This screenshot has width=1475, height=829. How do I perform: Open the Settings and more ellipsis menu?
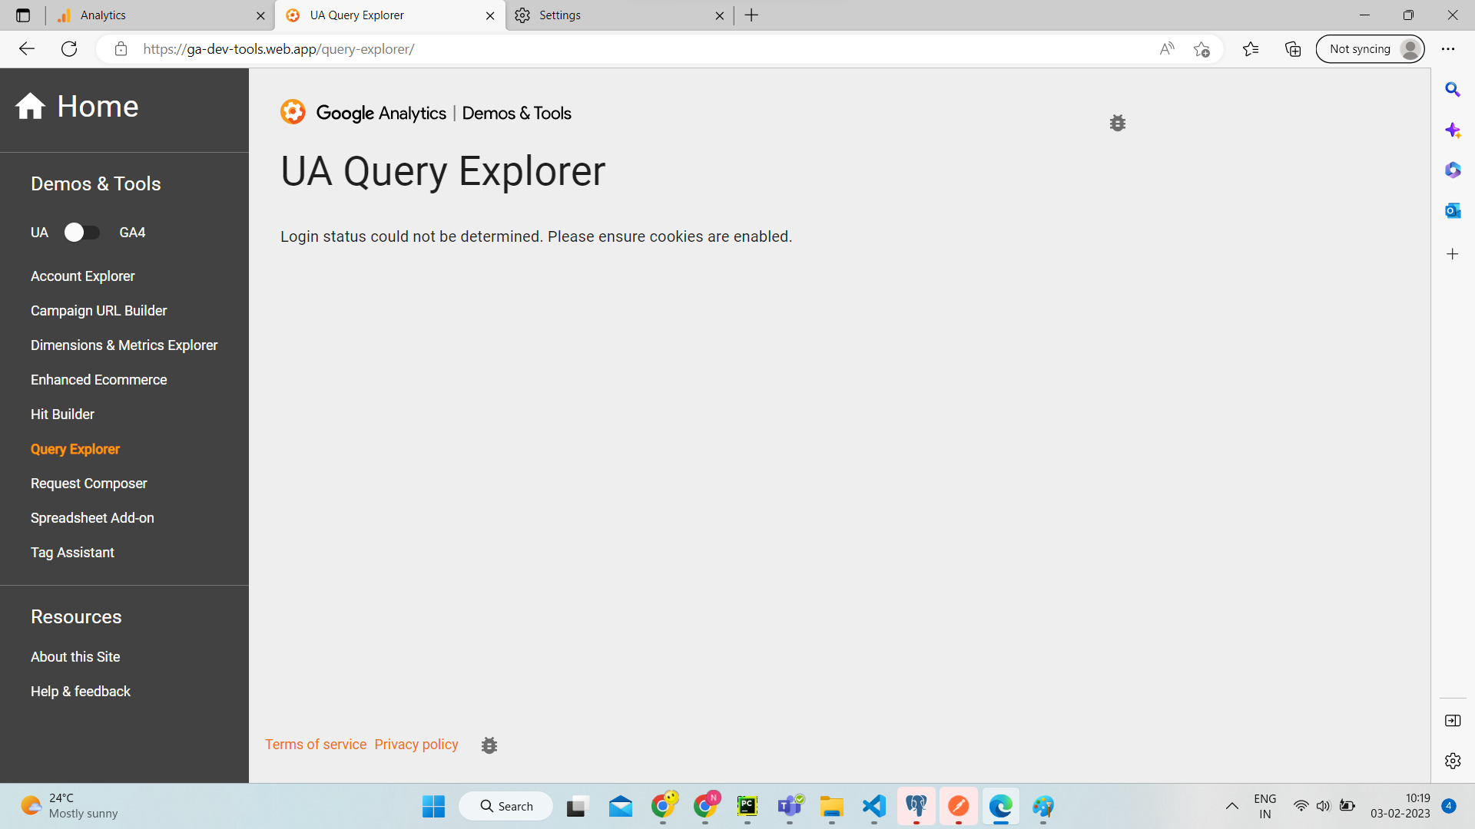pos(1448,49)
